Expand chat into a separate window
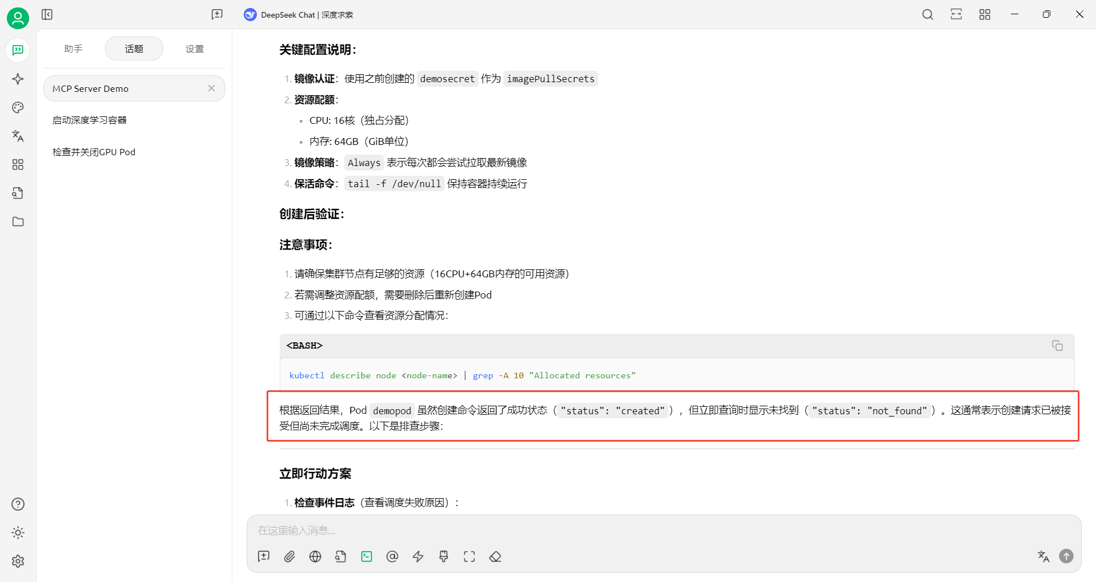The image size is (1096, 582). 956,14
